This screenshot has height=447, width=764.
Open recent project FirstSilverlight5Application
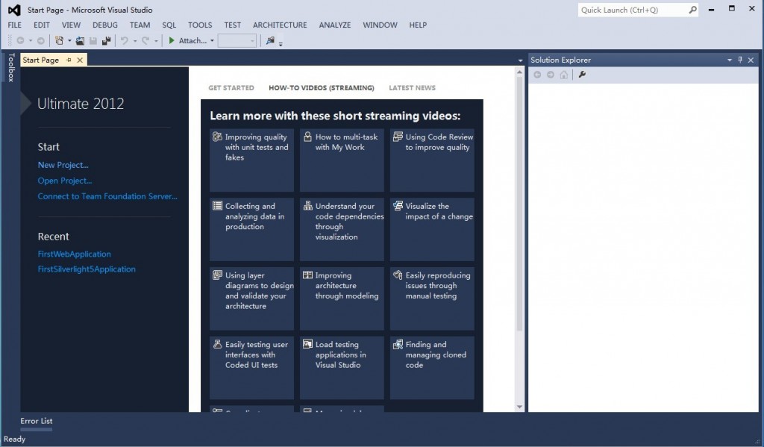coord(87,269)
